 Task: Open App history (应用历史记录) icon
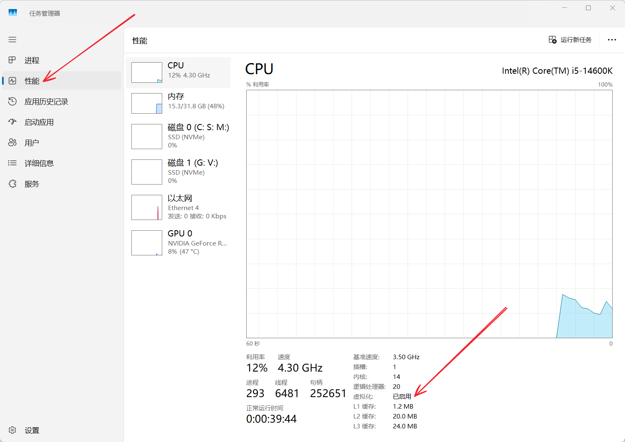click(12, 101)
